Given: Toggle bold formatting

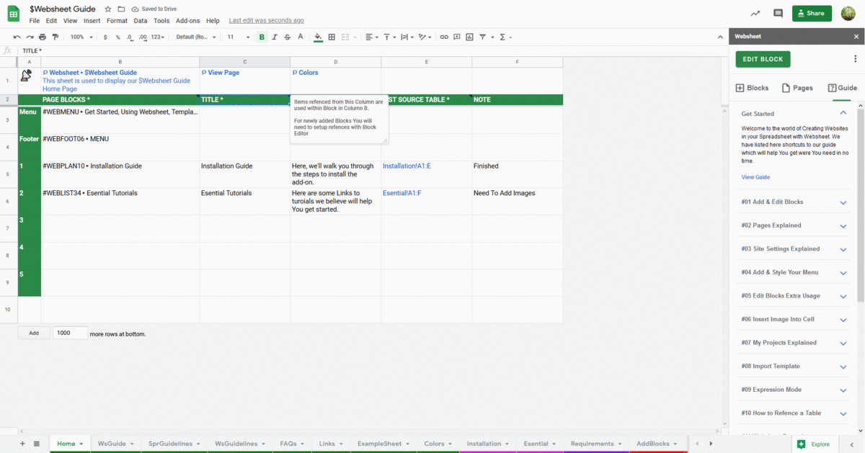Looking at the screenshot, I should 262,37.
